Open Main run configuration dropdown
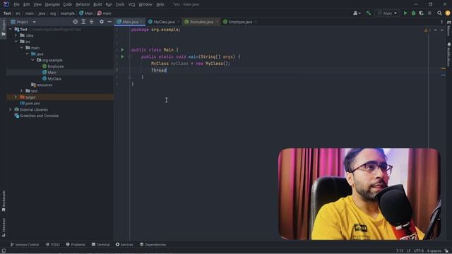Viewport: 452px width, 254px height. tap(388, 13)
